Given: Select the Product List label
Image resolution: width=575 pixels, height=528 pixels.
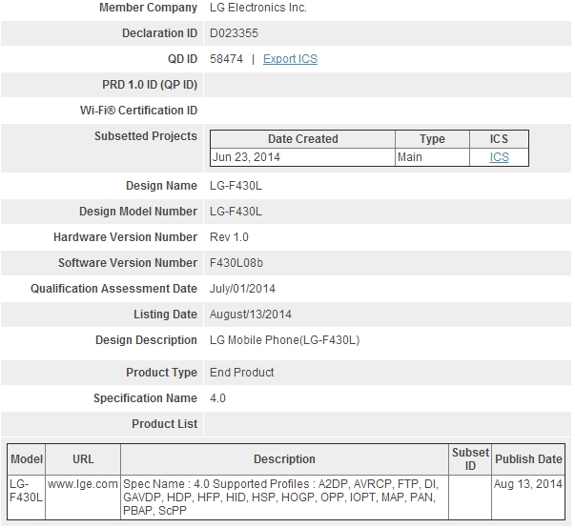Looking at the screenshot, I should click(165, 424).
